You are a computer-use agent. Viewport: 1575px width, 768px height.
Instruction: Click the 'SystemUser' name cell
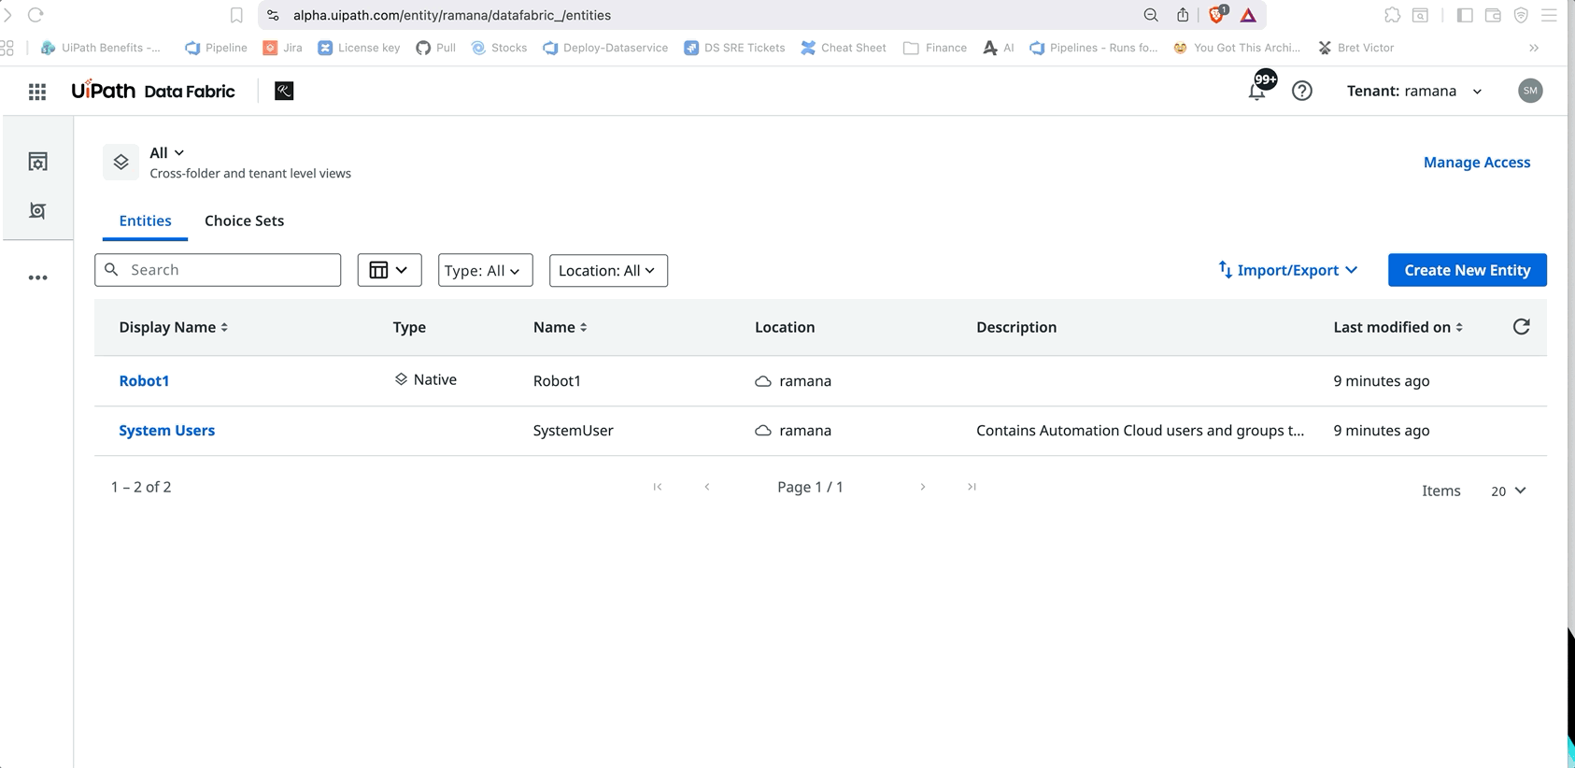[x=573, y=431]
